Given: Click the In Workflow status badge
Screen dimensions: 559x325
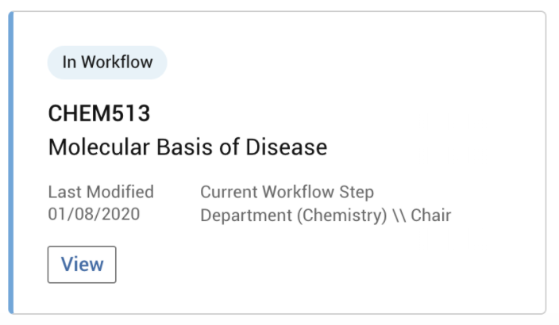Looking at the screenshot, I should tap(107, 63).
